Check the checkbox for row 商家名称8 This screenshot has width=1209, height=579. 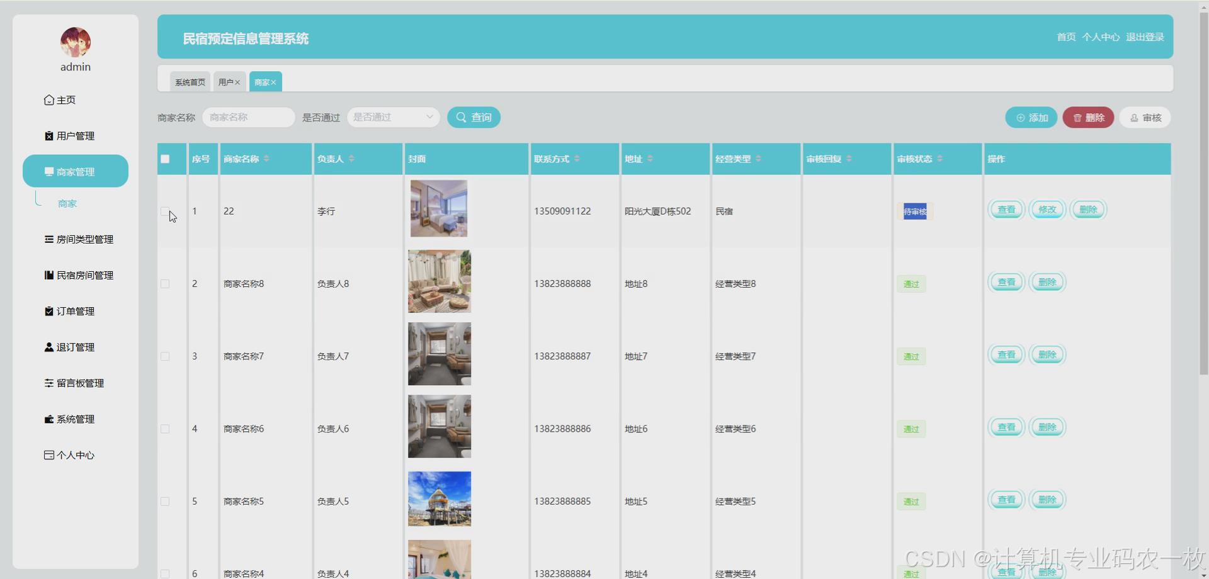pos(165,284)
